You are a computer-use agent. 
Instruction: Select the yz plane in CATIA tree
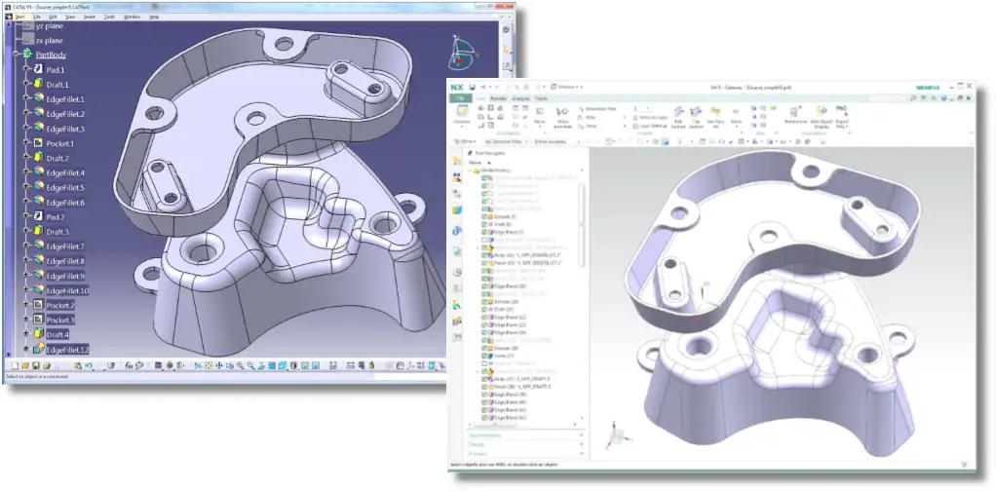49,26
